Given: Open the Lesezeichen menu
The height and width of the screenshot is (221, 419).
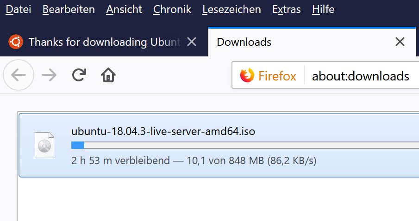Looking at the screenshot, I should 231,10.
